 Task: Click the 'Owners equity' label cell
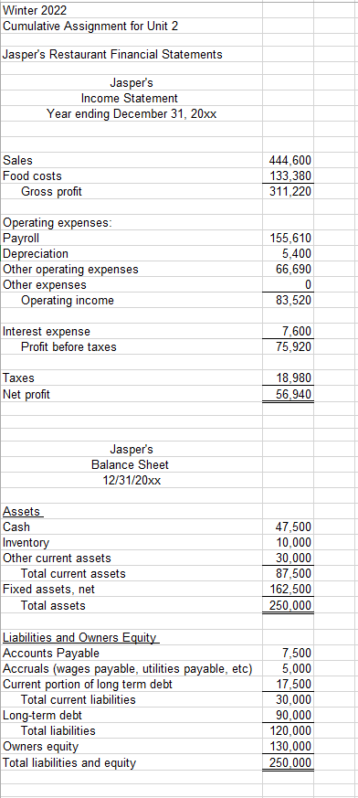tap(132, 747)
